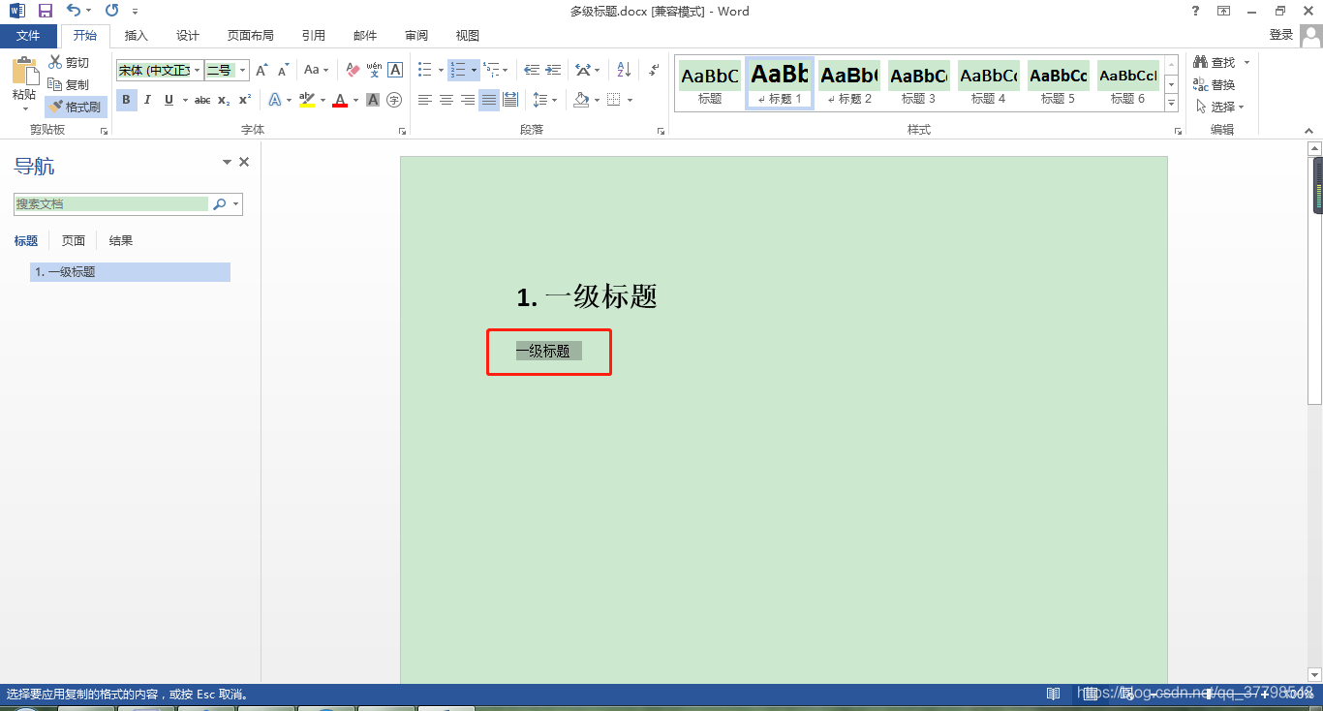Viewport: 1323px width, 711px height.
Task: Switch to the Design (设计) tab
Action: click(188, 36)
